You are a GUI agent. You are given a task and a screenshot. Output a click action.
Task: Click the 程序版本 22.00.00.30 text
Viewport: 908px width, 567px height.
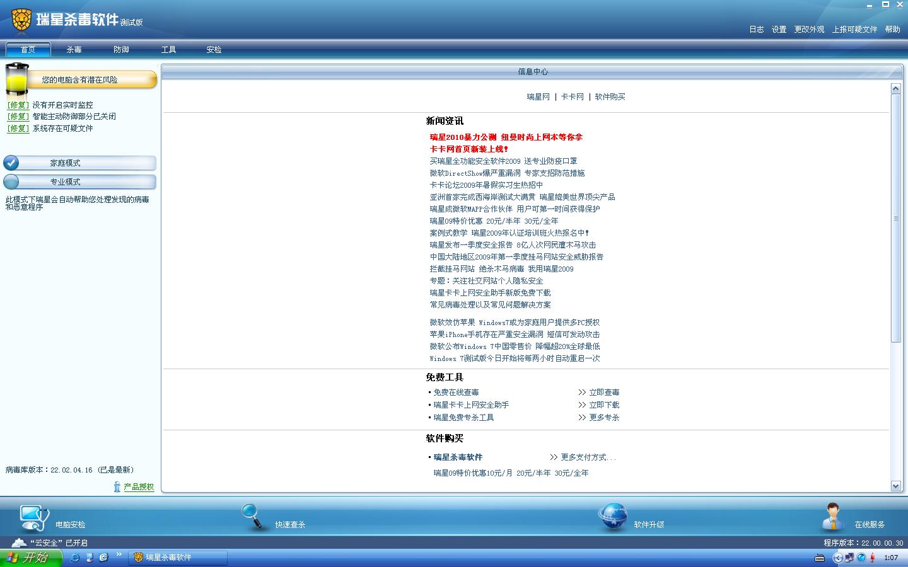pyautogui.click(x=863, y=543)
